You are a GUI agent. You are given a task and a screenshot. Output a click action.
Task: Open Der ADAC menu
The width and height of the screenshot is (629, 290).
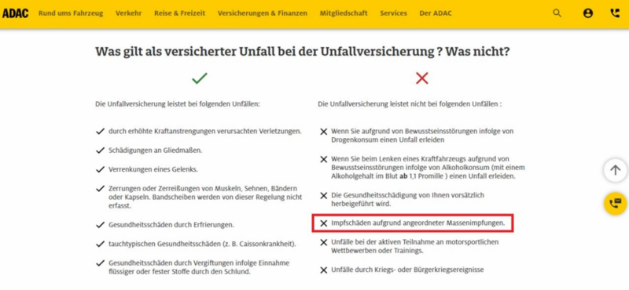click(x=436, y=13)
